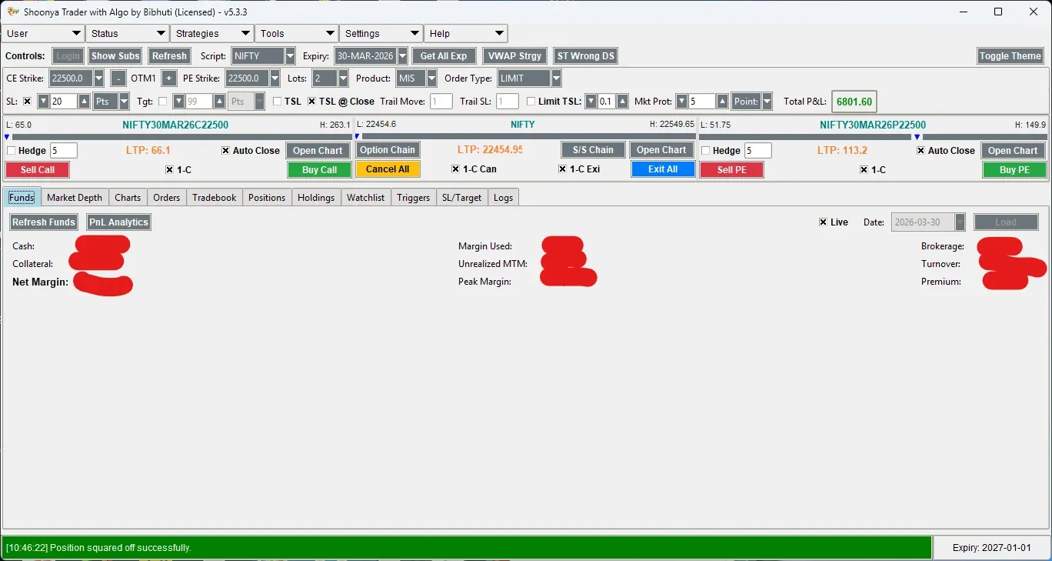
Task: Click the NIFTY30MAR26C22500 low-high range slider
Action: pos(178,137)
